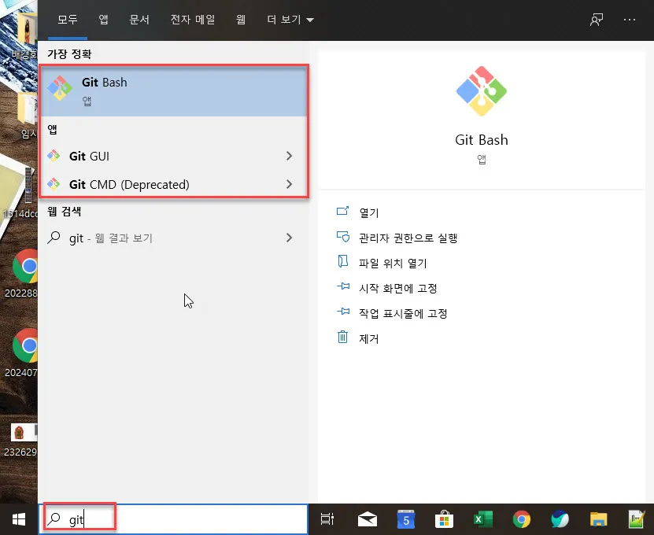
Task: Click the large Git Bash logo
Action: 481,90
